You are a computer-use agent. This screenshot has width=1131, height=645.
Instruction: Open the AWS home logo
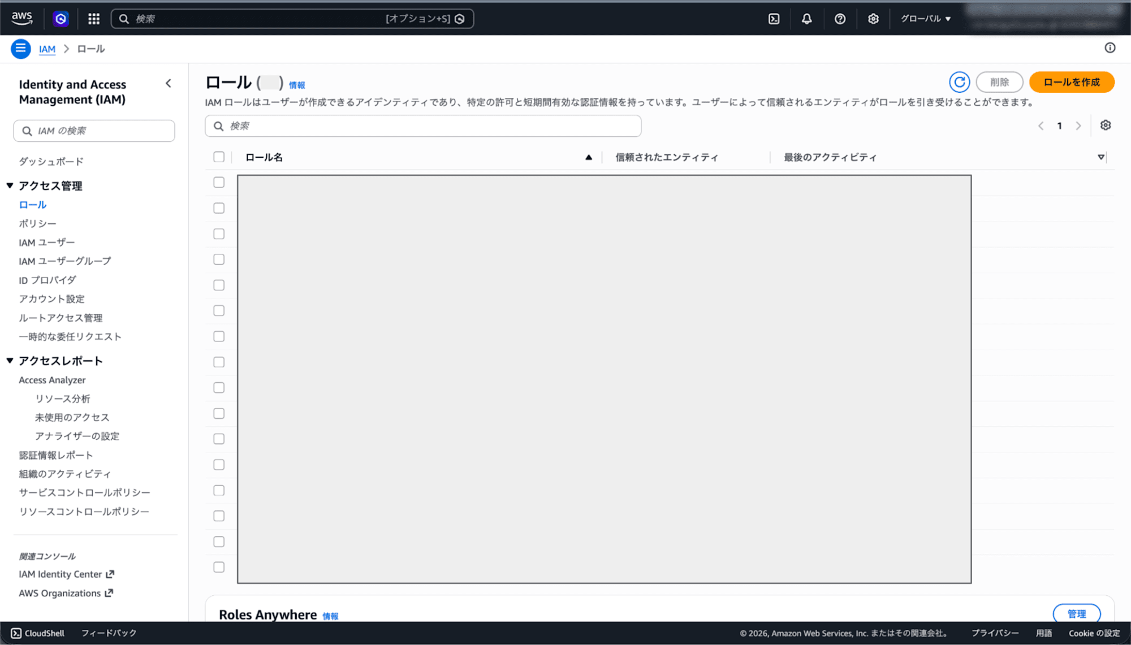tap(22, 18)
